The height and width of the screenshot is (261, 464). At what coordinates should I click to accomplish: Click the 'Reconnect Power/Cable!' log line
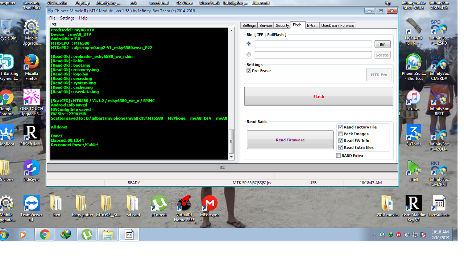74,145
